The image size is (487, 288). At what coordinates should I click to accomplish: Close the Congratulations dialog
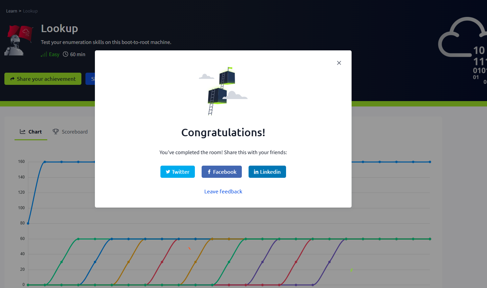click(x=339, y=63)
